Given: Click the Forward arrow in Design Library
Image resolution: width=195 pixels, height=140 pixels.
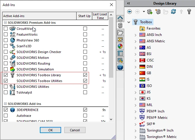Looking at the screenshot, I should pos(137,12).
